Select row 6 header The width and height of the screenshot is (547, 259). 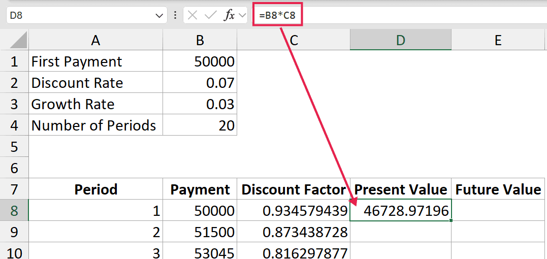[14, 168]
